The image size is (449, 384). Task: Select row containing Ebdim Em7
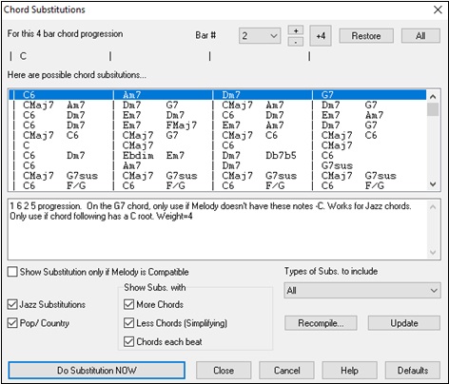click(x=218, y=156)
